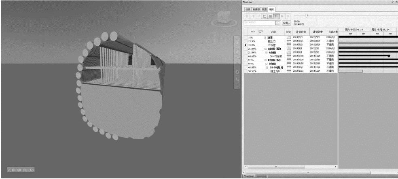
Task: Select the 冷冻管 task row name
Action: [271, 45]
